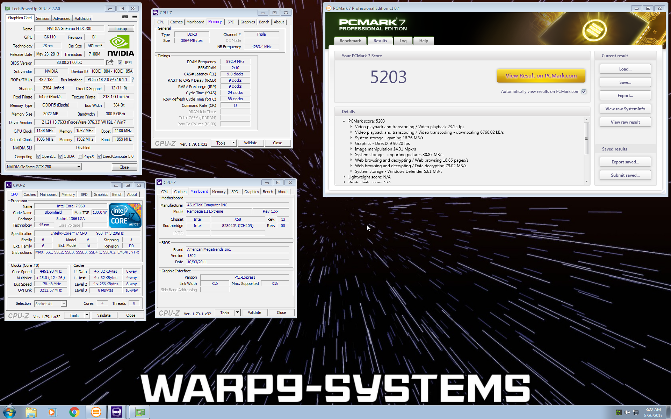Click PCMark 7 gold emblem logo
Image resolution: width=671 pixels, height=419 pixels.
click(594, 30)
